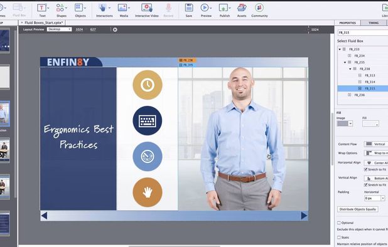Open the Image fill dropdown arrow
Image resolution: width=388 pixels, height=247 pixels.
point(350,124)
